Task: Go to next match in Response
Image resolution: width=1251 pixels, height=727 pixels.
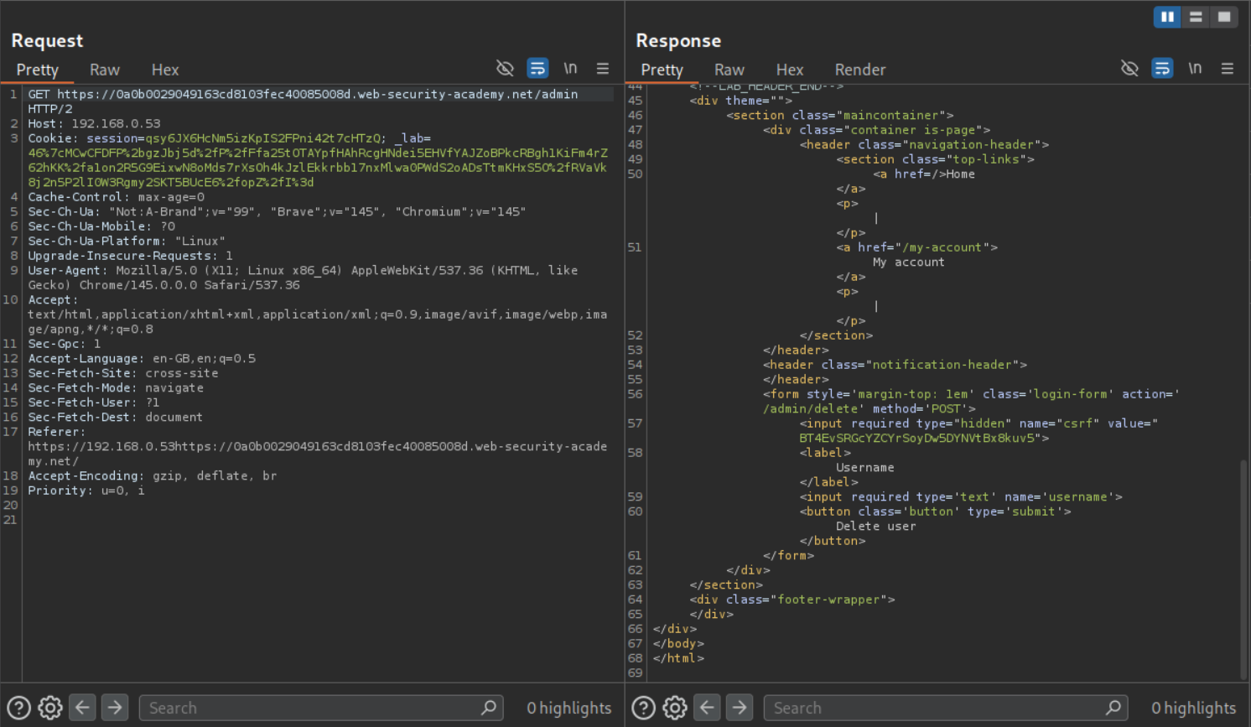Action: tap(740, 708)
